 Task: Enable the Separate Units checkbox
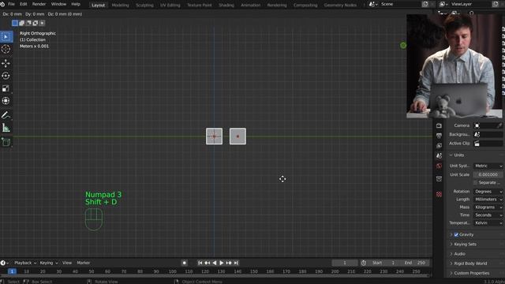(475, 182)
